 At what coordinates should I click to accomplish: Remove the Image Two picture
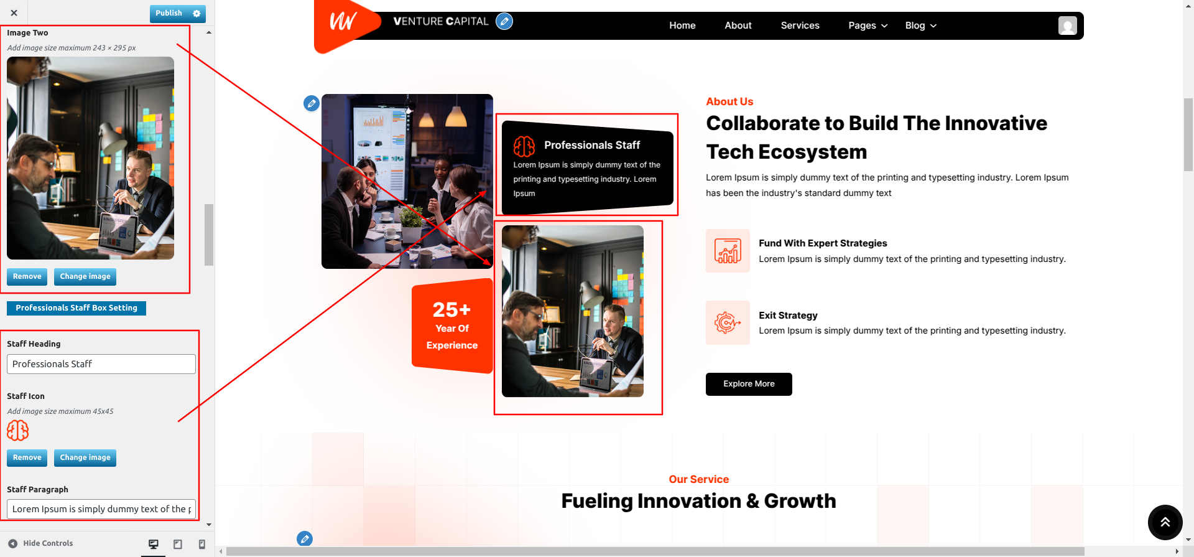coord(27,276)
